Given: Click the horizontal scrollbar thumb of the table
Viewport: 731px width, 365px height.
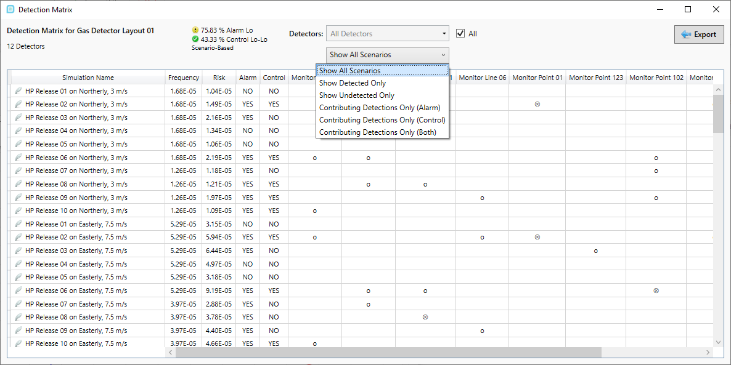Looking at the screenshot, I should (389, 353).
